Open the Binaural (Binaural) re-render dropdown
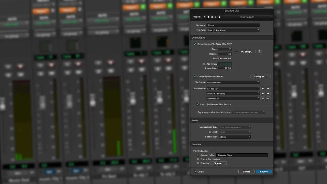 tap(233, 94)
